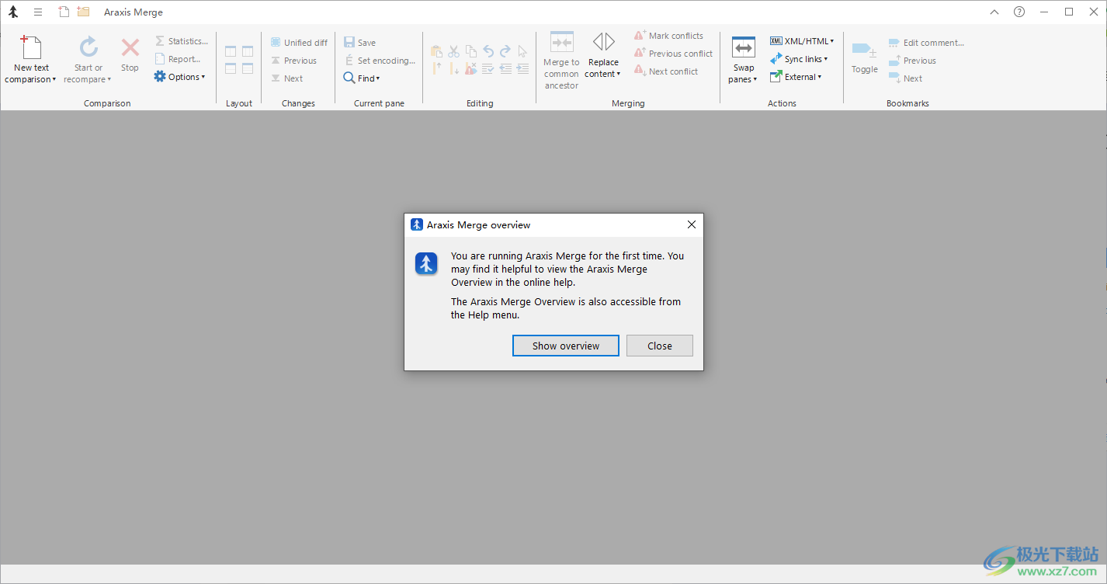1107x584 pixels.
Task: Click the increase indent icon
Action: coord(522,68)
